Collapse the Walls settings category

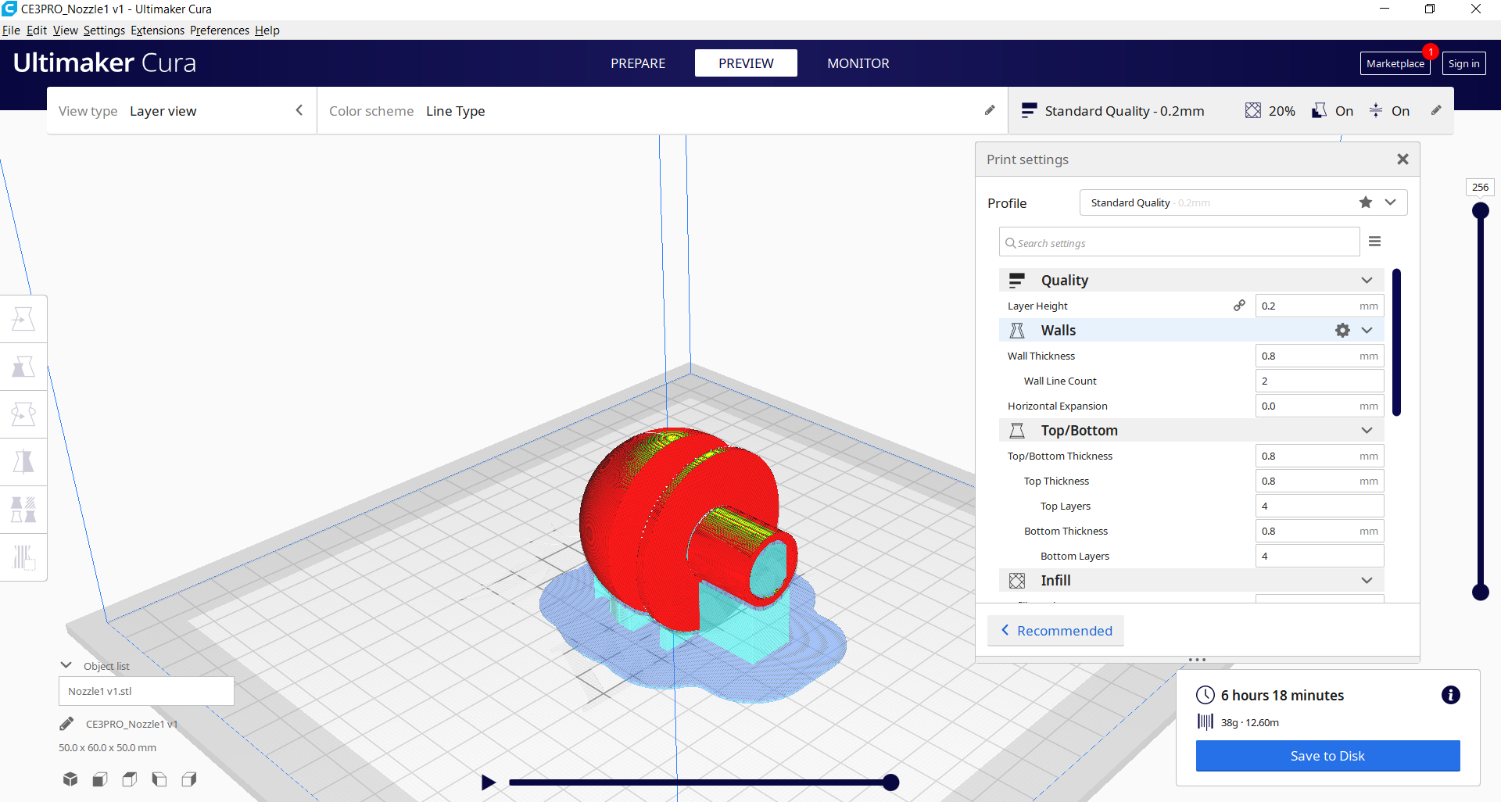tap(1367, 330)
